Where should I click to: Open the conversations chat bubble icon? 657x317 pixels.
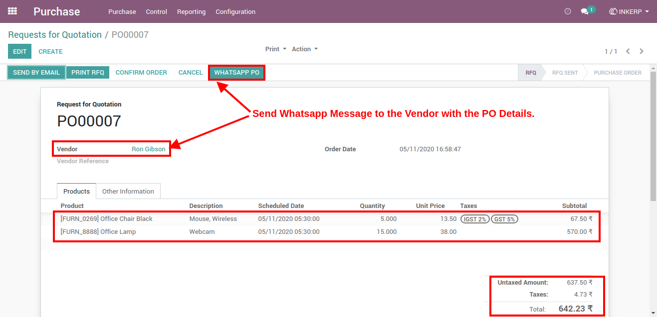(x=585, y=11)
